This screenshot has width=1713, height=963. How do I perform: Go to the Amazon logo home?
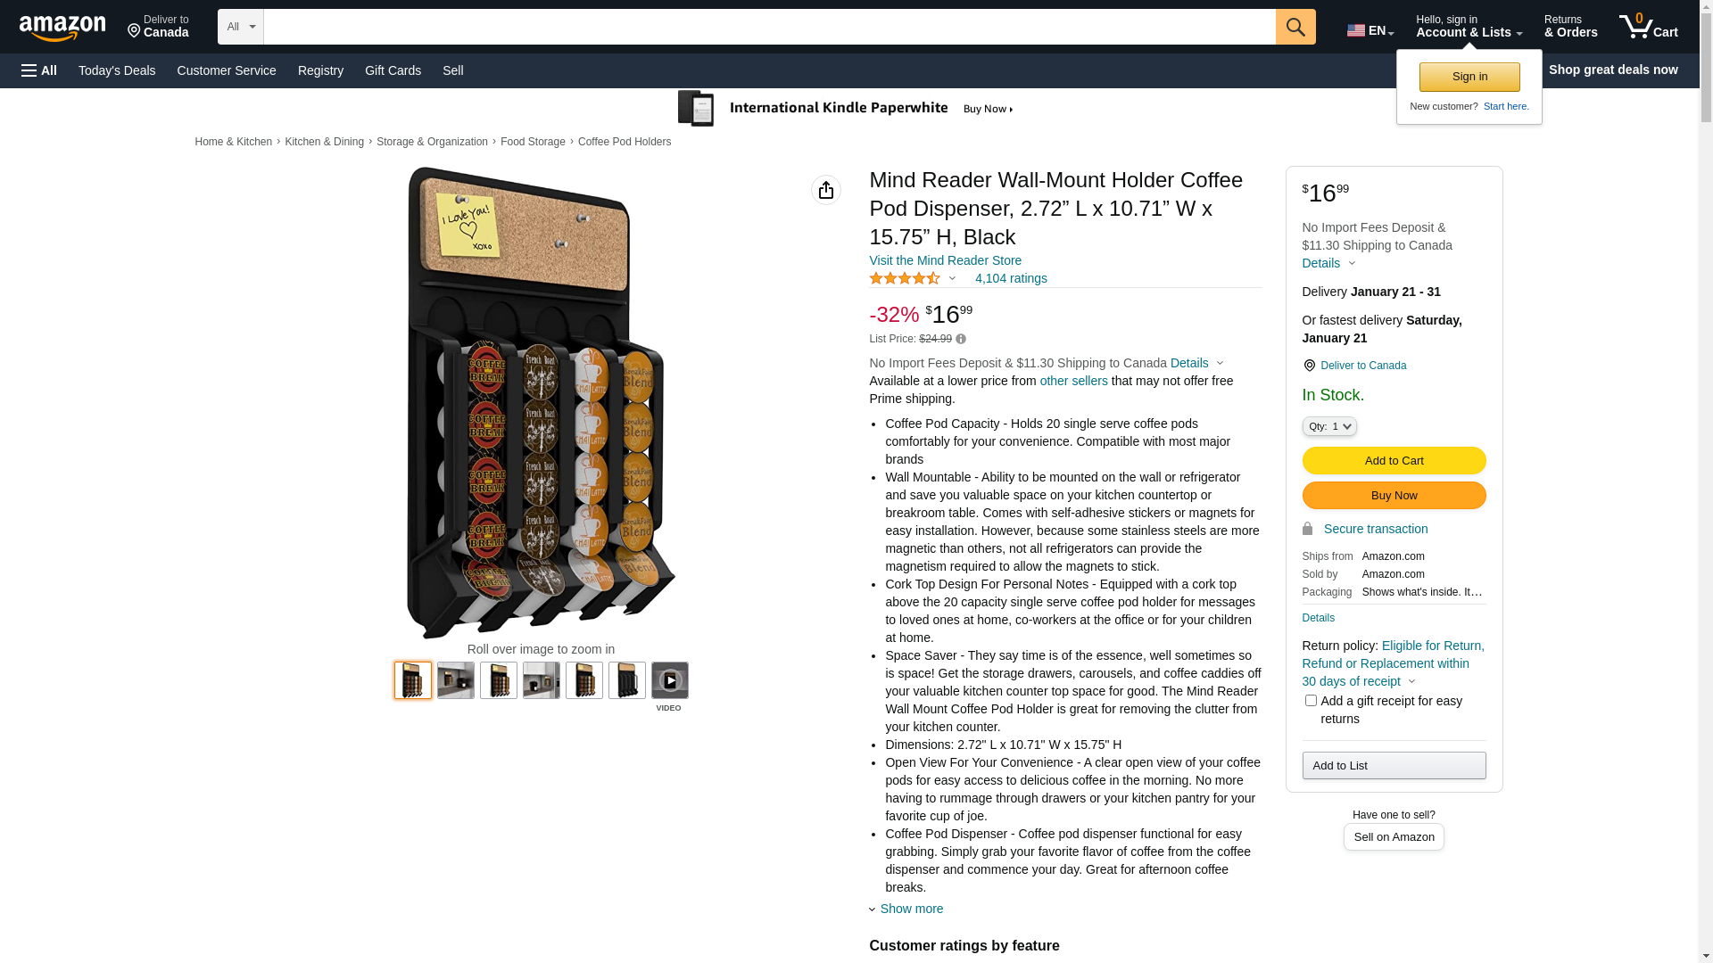pyautogui.click(x=62, y=28)
